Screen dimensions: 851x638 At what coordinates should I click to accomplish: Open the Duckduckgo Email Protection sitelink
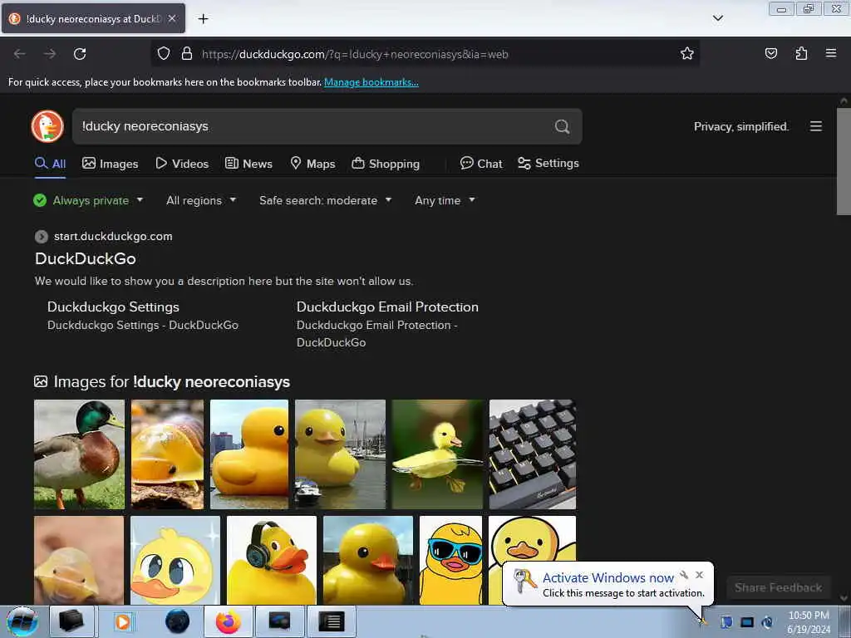387,307
